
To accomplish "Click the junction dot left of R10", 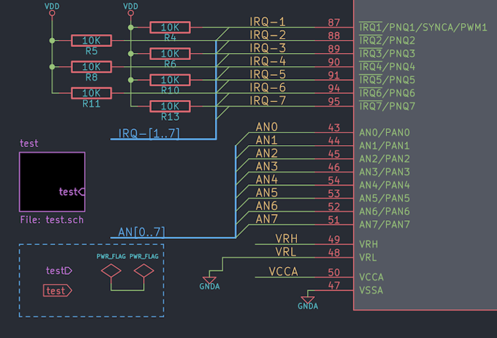I will [131, 80].
